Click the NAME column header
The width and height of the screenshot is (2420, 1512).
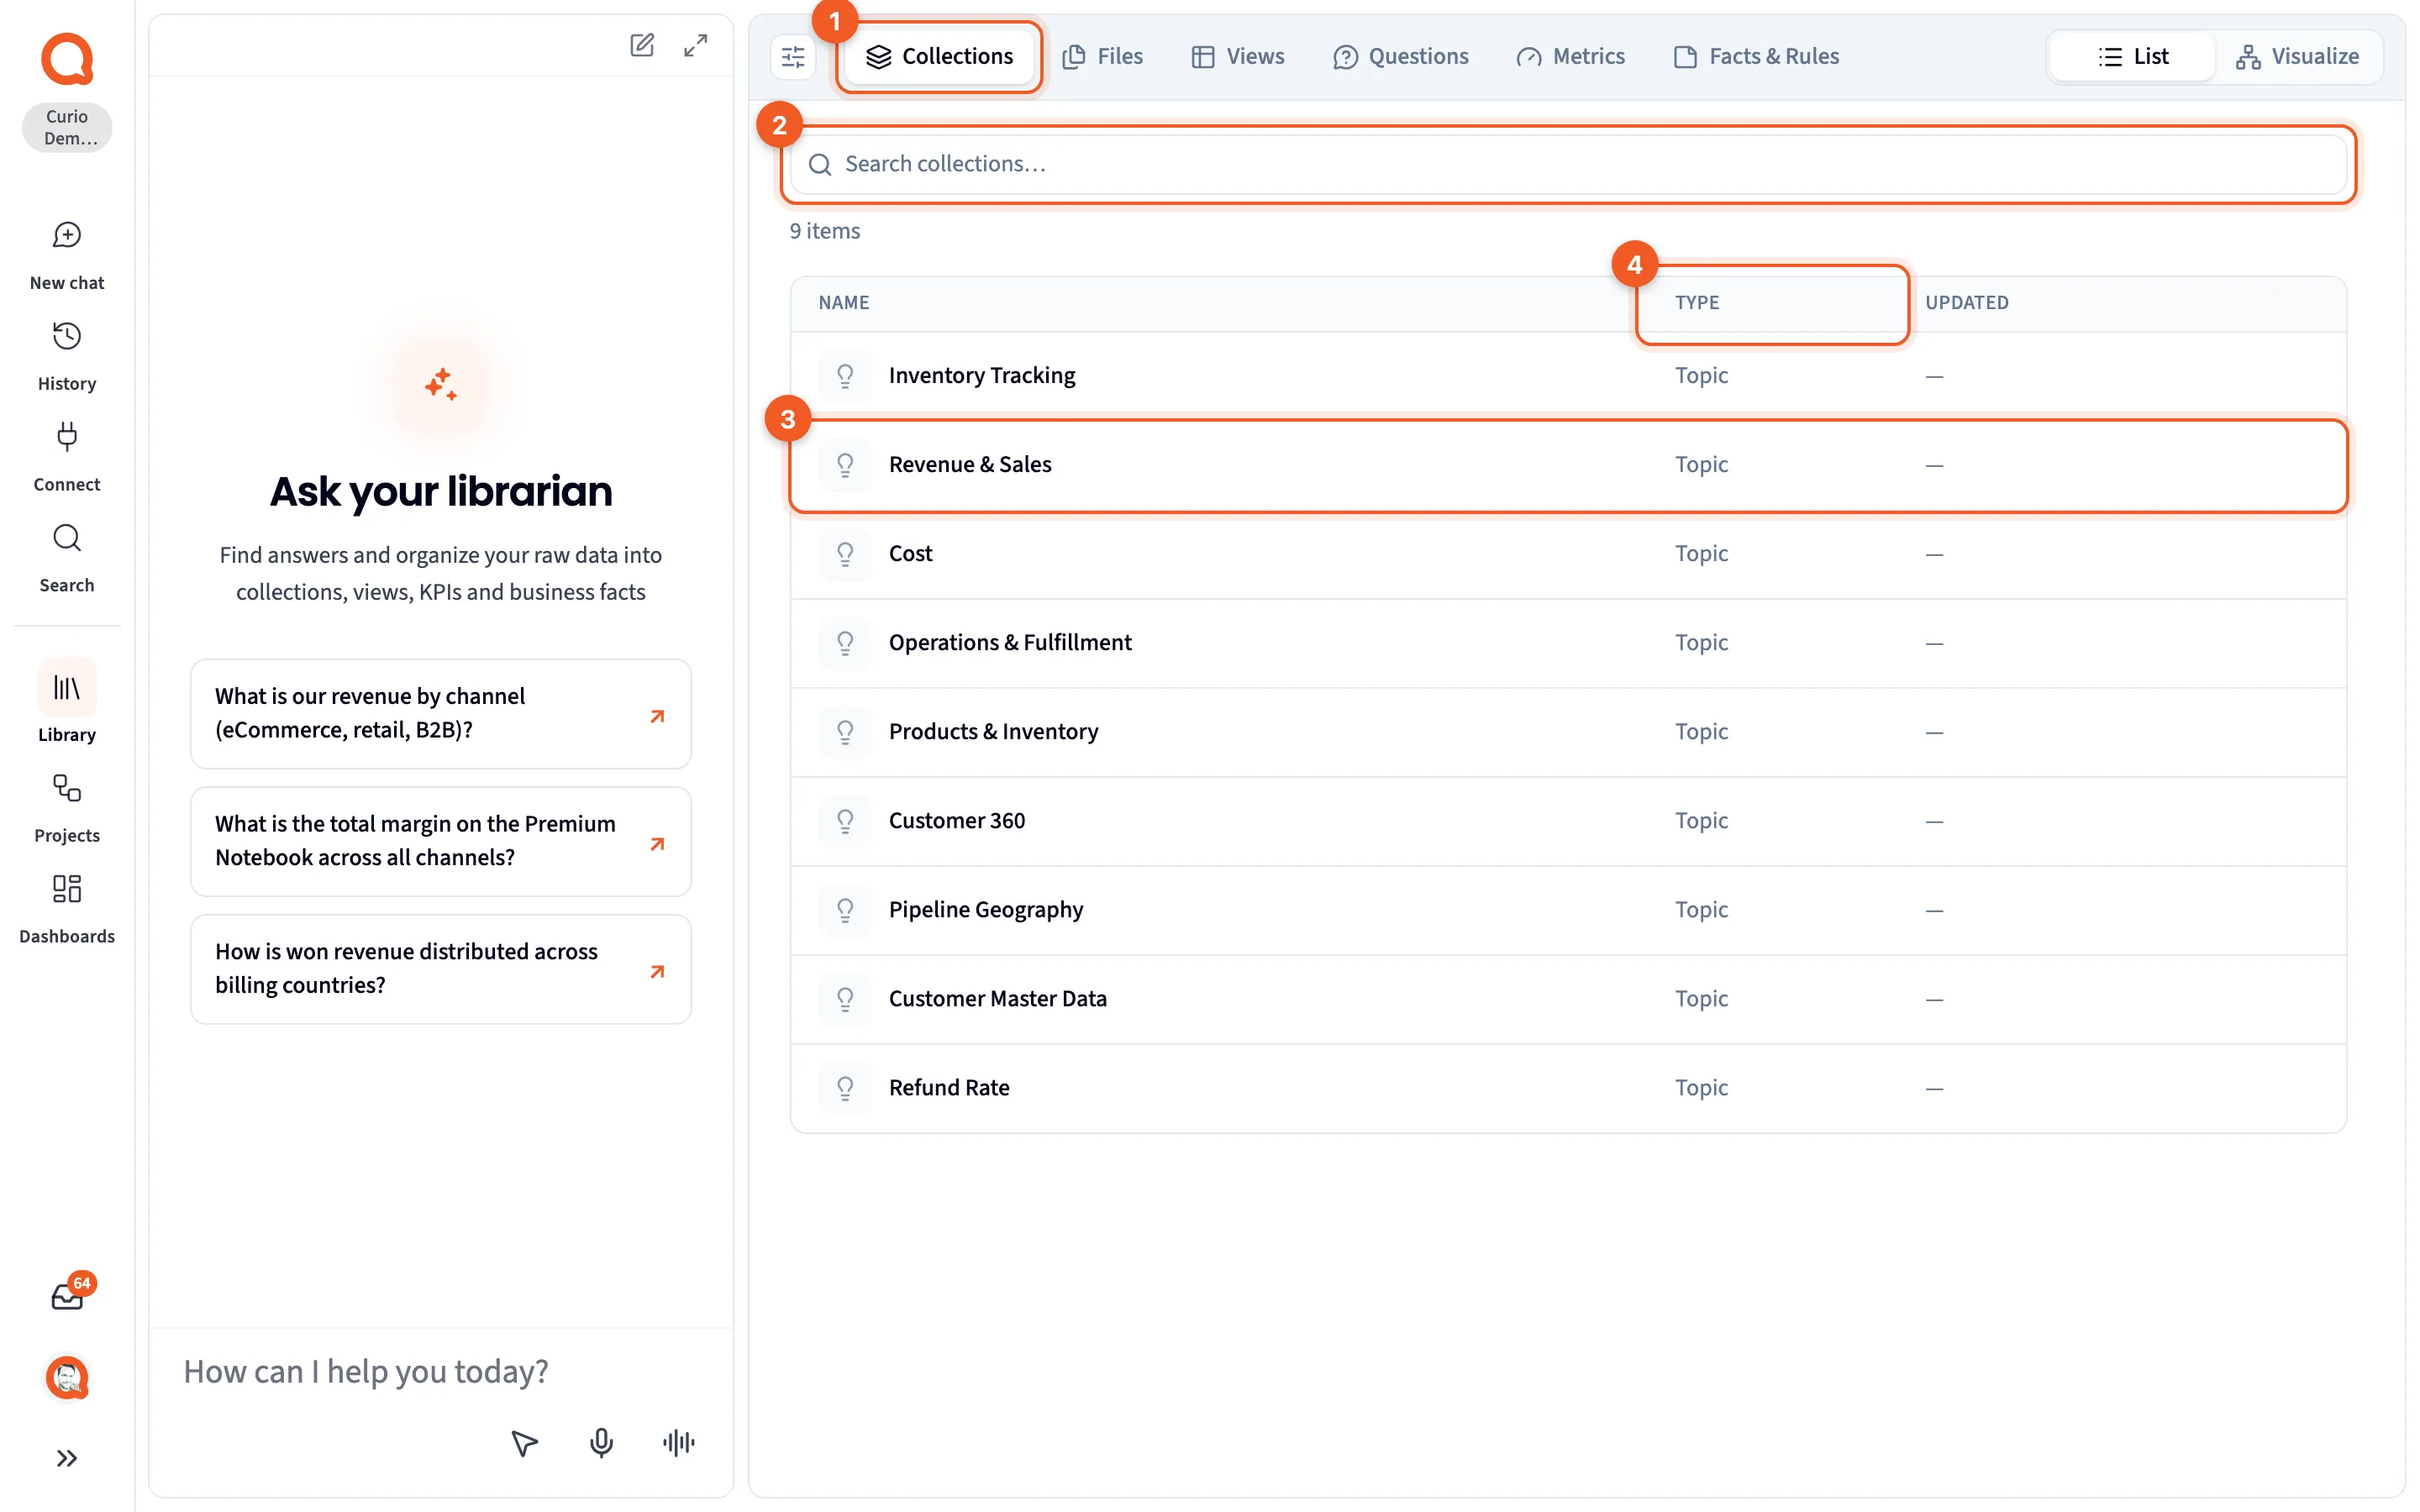[843, 302]
